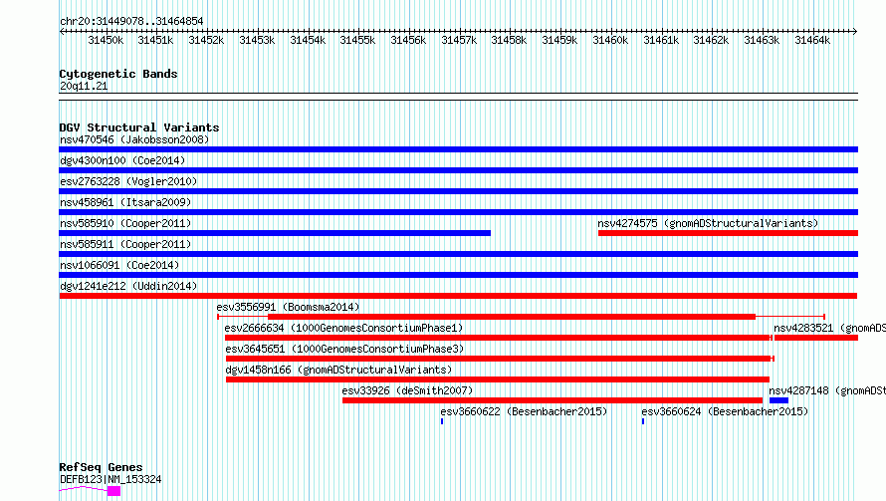Click the Cytogenetic Bands track title
The width and height of the screenshot is (886, 501).
pyautogui.click(x=118, y=74)
